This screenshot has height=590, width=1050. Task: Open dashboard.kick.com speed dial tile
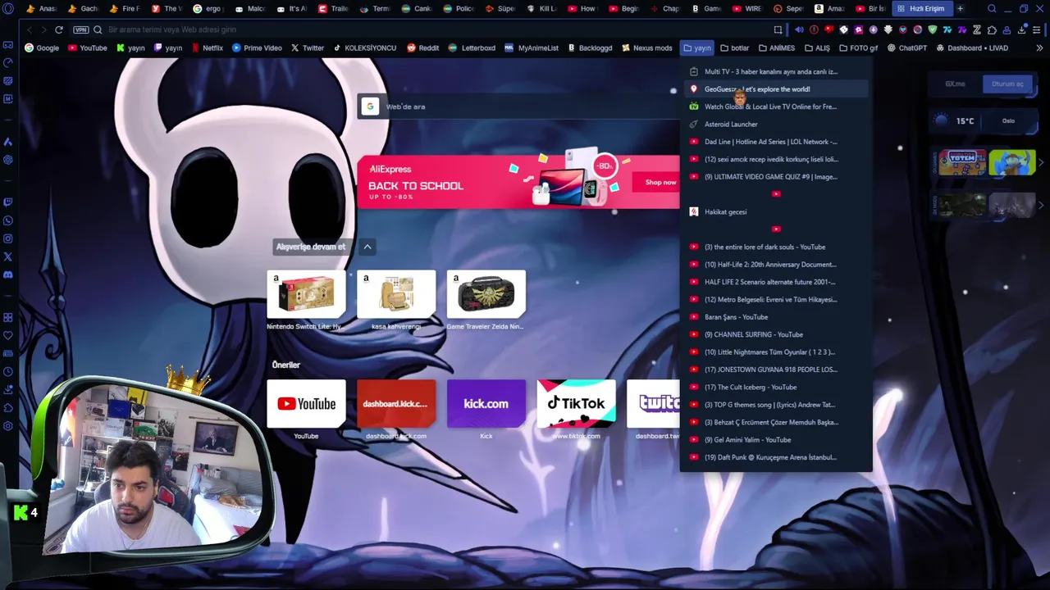pos(396,403)
